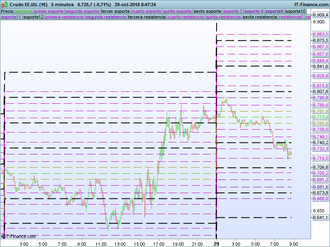Click the IT-Finance copyright icon at bottom left
Viewport: 330px width, 247px height.
tap(2, 236)
